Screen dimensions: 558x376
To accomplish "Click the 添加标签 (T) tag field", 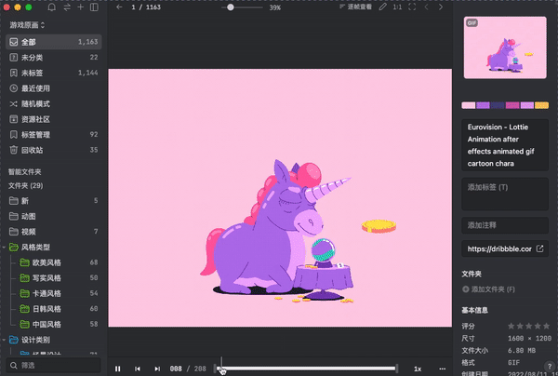I will [505, 195].
